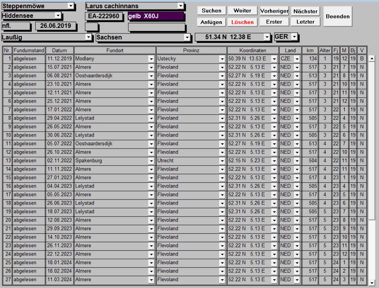379x288 pixels.
Task: Click the Beenden button
Action: pos(338,17)
